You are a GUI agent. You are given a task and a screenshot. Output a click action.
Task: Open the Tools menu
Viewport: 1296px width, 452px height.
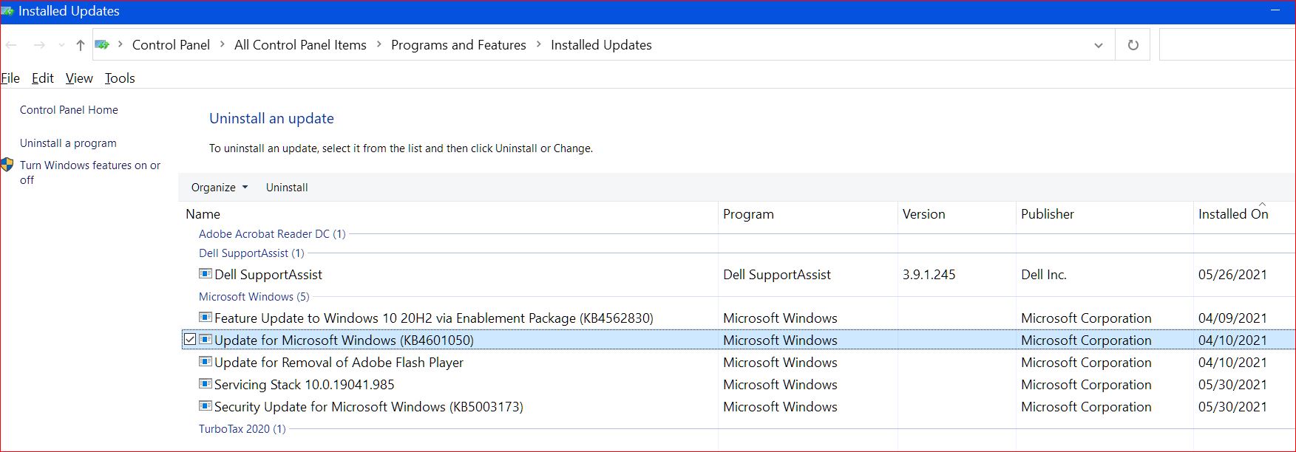(120, 78)
